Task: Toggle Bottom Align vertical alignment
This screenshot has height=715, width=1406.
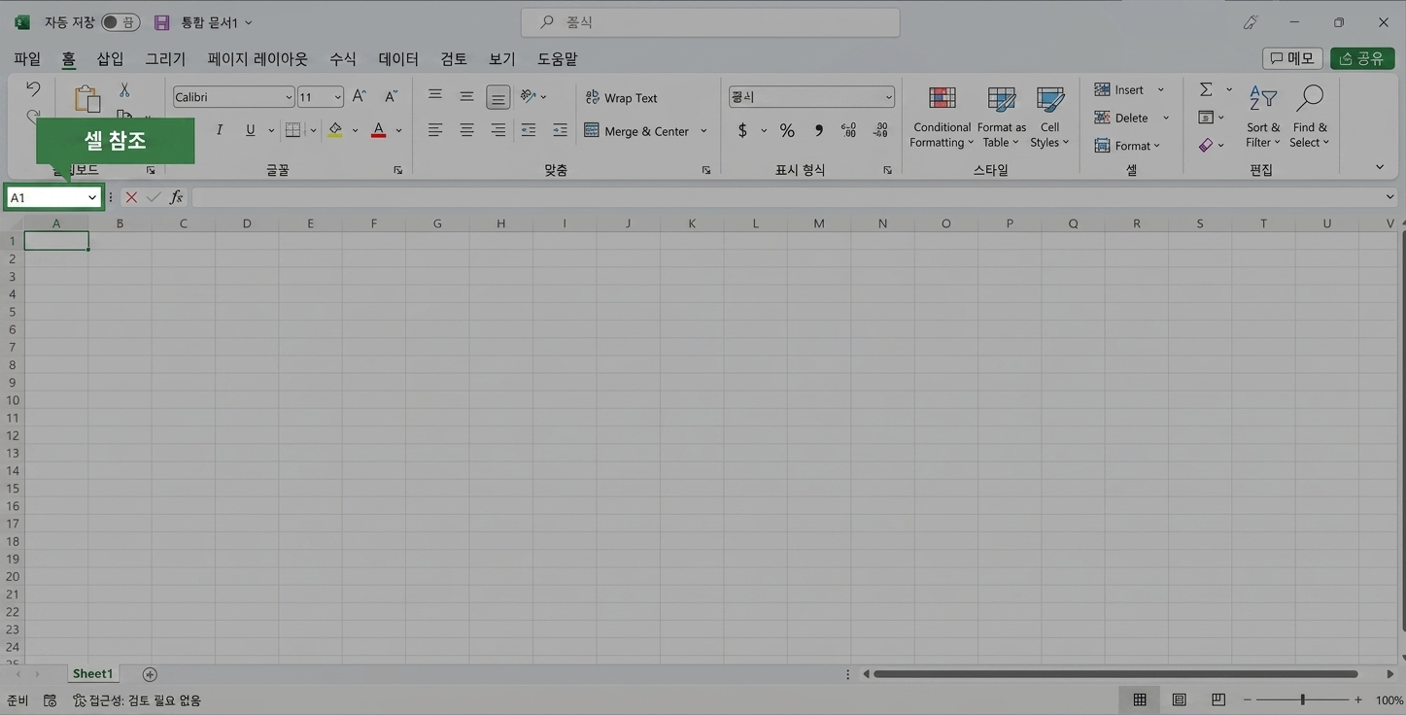Action: pos(497,97)
